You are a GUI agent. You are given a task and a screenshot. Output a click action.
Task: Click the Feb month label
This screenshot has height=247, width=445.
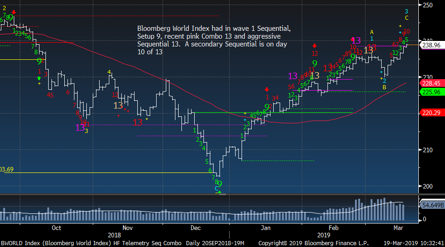click(x=334, y=228)
